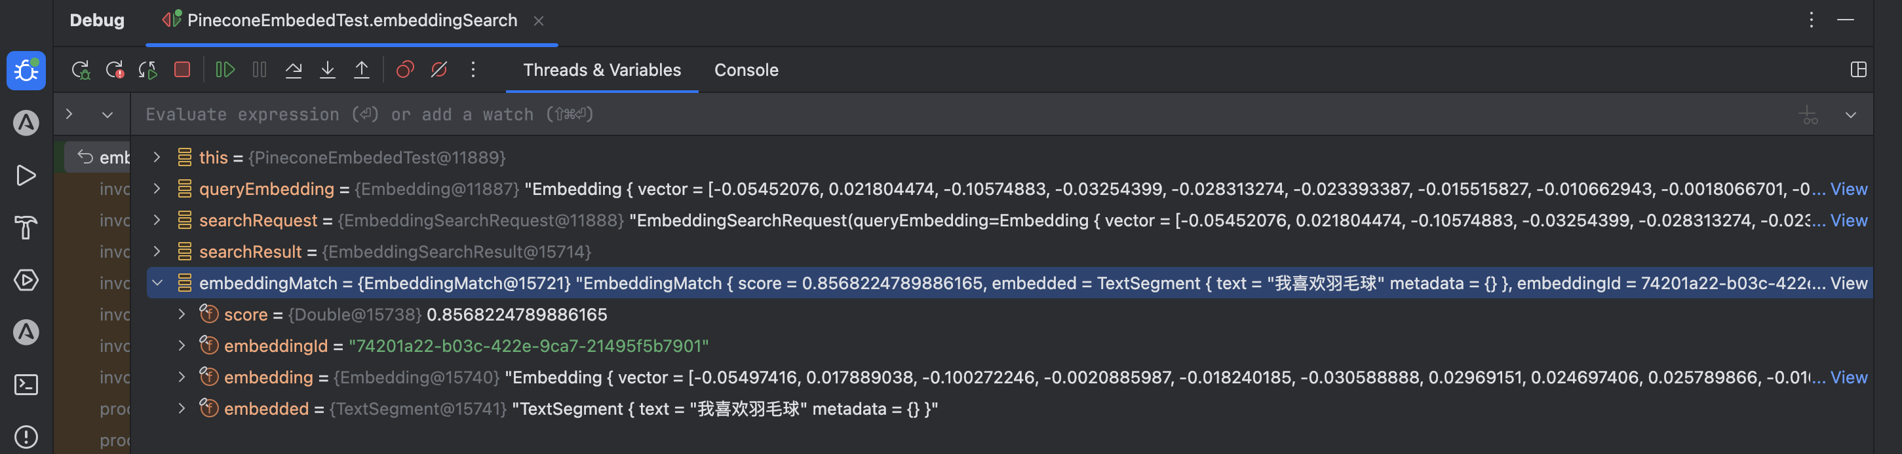Collapse the embeddingMatch variable node
This screenshot has height=454, width=1902.
tap(157, 283)
